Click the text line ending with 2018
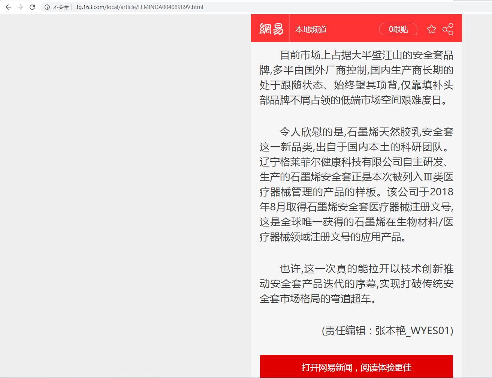 [x=356, y=192]
